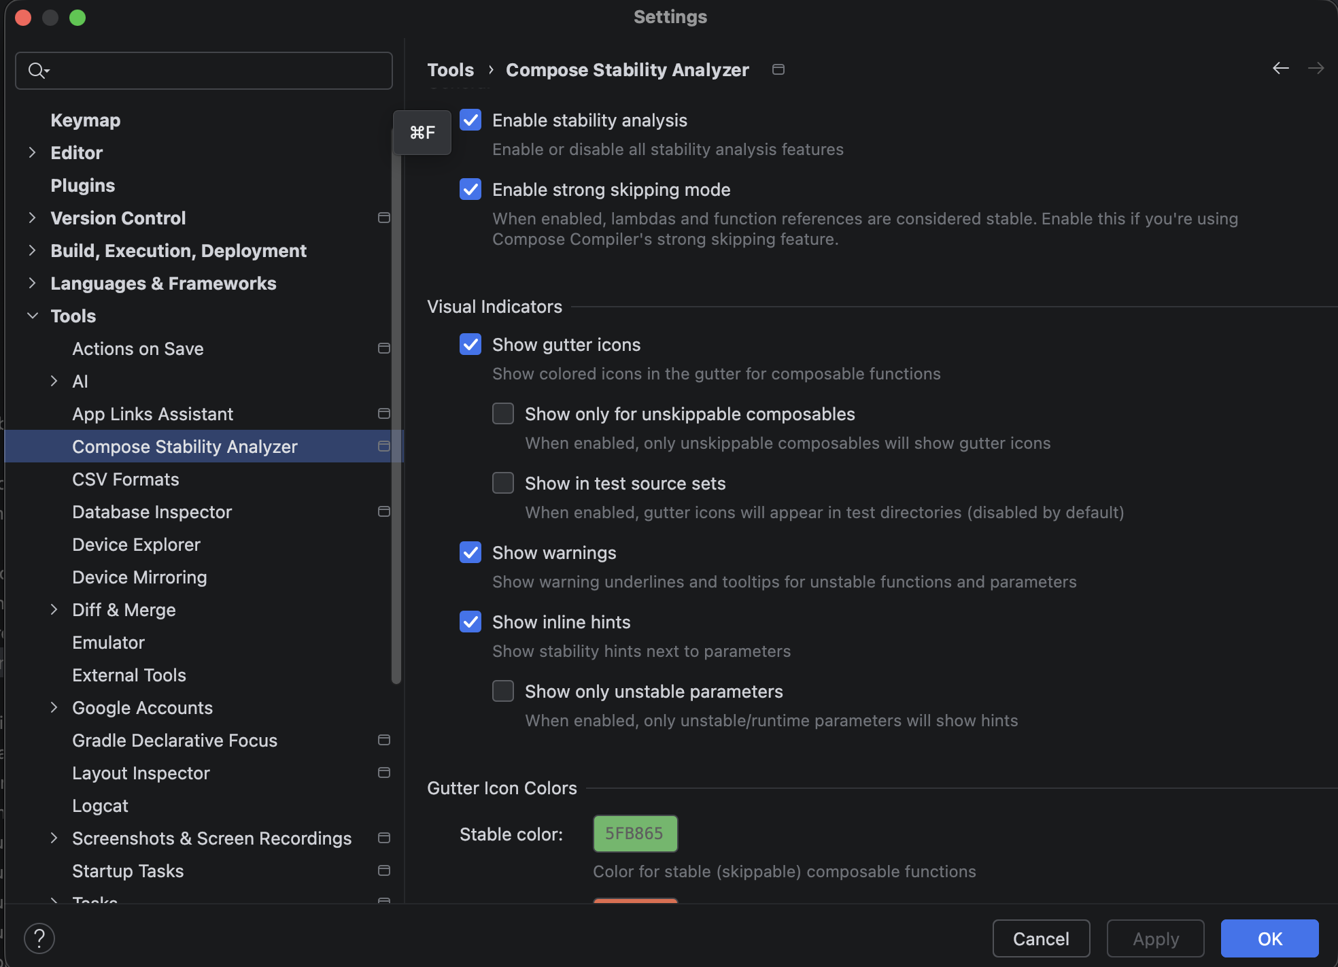This screenshot has height=967, width=1338.
Task: Click project-level icon beside Layout Inspector
Action: click(384, 773)
